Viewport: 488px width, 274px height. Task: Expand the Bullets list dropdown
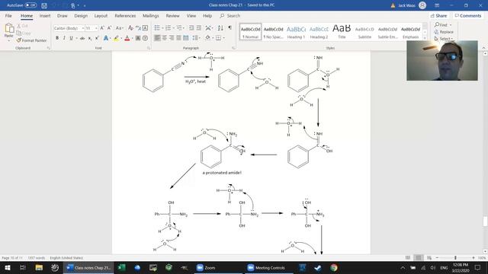click(x=162, y=28)
